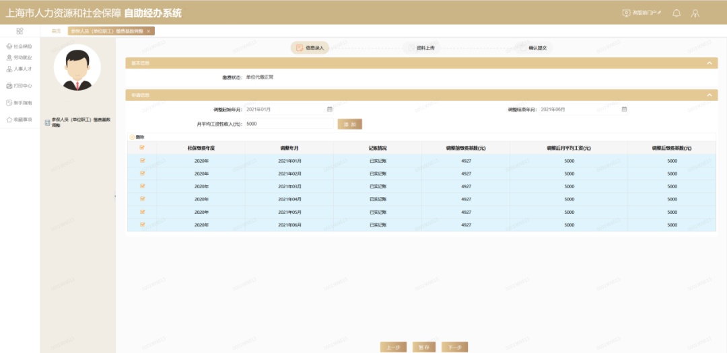727x353 pixels.
Task: Click the 社保缴费年度 column header
Action: (201, 148)
